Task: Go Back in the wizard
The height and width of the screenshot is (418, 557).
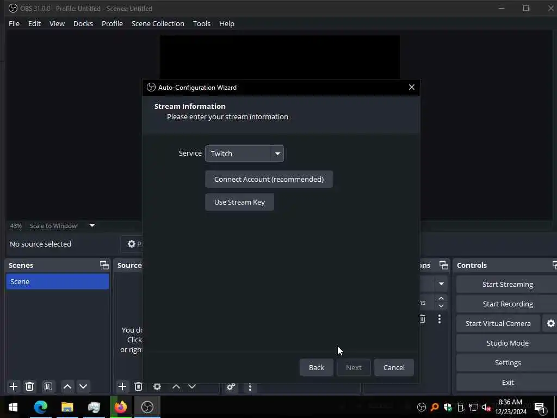Action: pos(317,367)
